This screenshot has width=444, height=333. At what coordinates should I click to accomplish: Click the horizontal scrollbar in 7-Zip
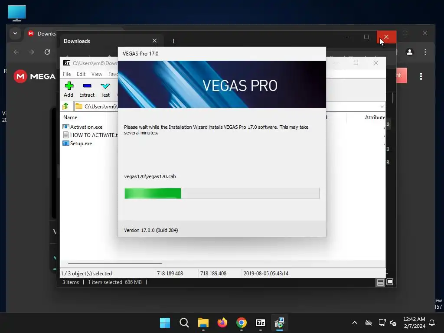[x=115, y=263]
